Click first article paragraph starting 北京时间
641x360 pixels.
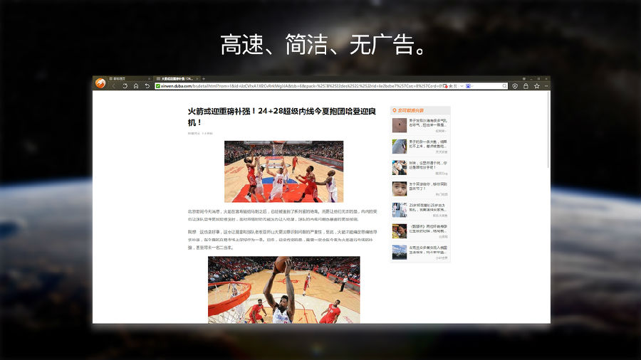click(282, 215)
